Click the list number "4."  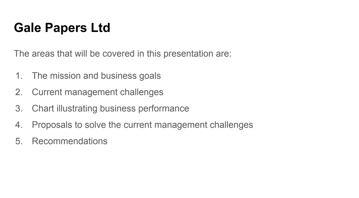(19, 125)
